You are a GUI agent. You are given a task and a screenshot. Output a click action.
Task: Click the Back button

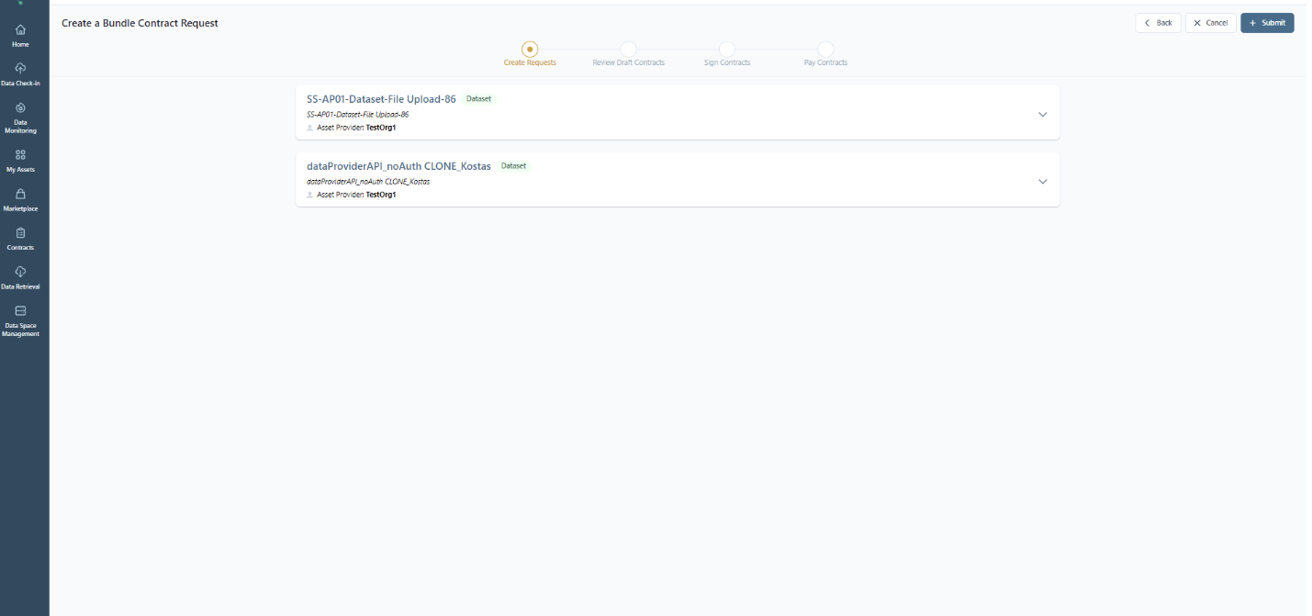pos(1158,23)
